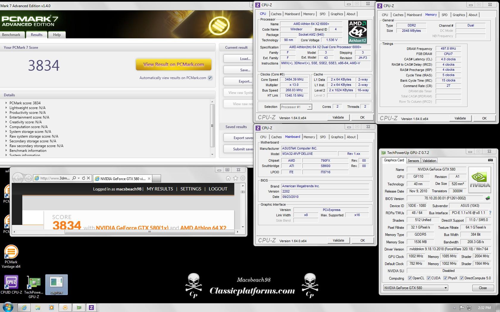Click the Save... button in Current result
This screenshot has height=312, width=500.
(239, 70)
